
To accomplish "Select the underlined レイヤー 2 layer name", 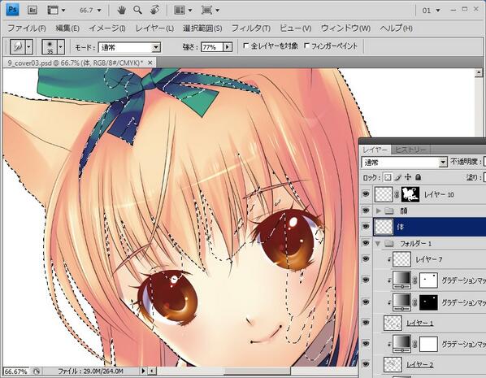I will coord(419,364).
